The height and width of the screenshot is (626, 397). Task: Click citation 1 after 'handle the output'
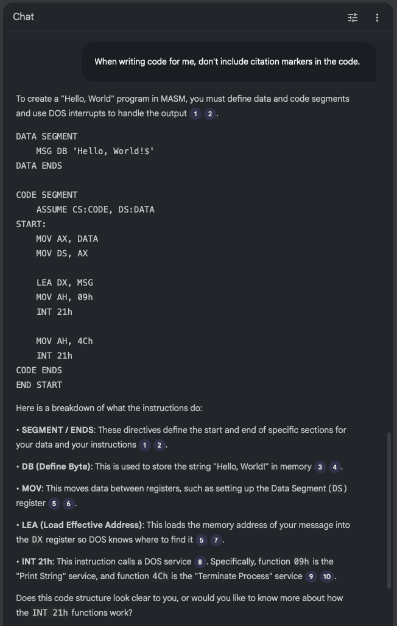point(196,113)
